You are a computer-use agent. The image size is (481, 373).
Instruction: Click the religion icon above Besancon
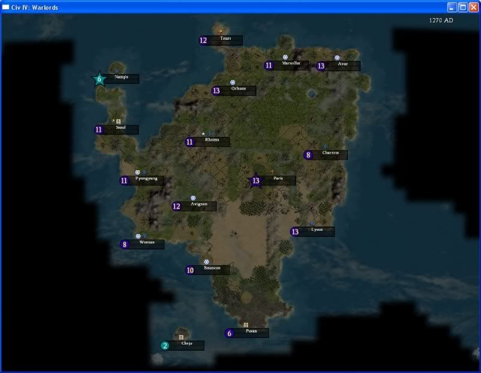point(206,262)
